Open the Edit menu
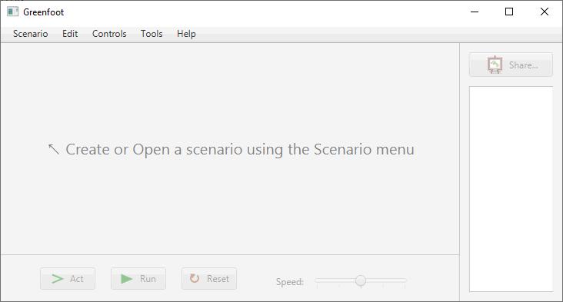 coord(70,34)
